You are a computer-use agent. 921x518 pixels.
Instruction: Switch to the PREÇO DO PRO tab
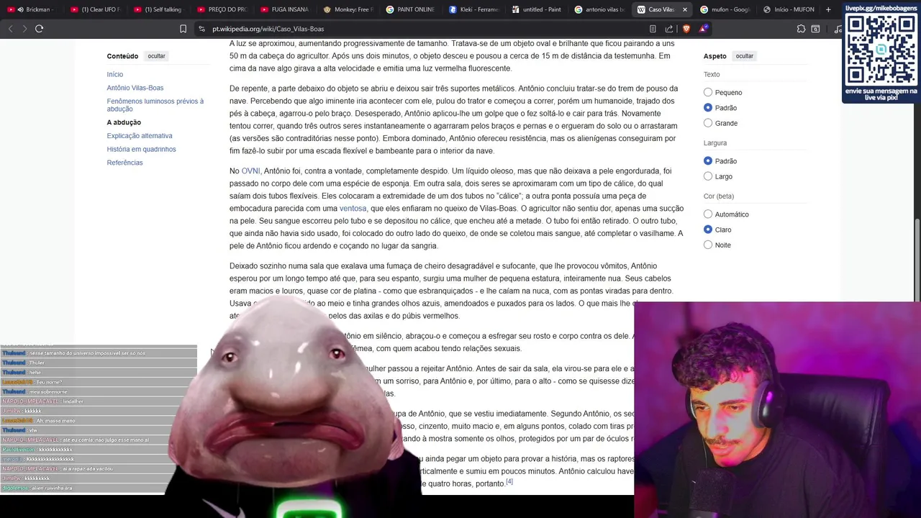pos(222,9)
